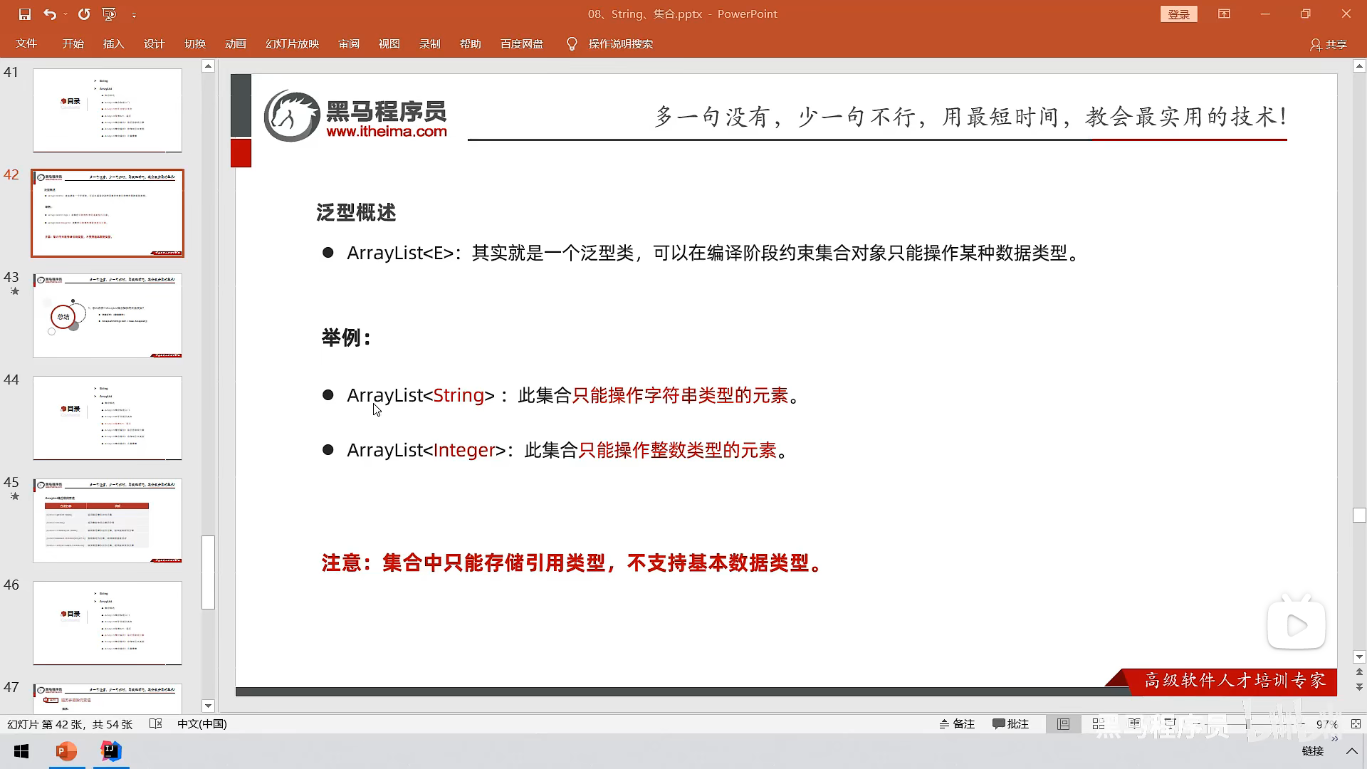Click the Repeat/Redo circular arrow icon
This screenshot has width=1367, height=769.
(x=84, y=14)
